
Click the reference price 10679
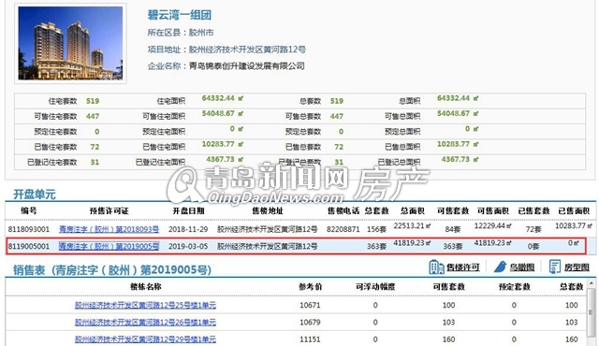pos(310,323)
